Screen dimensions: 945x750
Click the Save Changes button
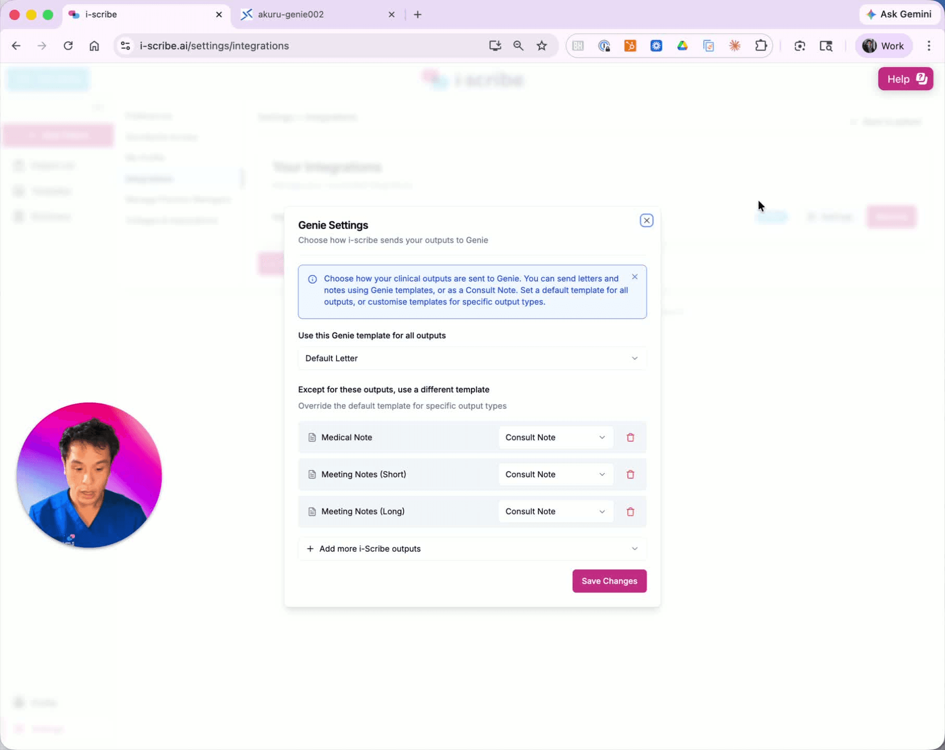pyautogui.click(x=610, y=581)
